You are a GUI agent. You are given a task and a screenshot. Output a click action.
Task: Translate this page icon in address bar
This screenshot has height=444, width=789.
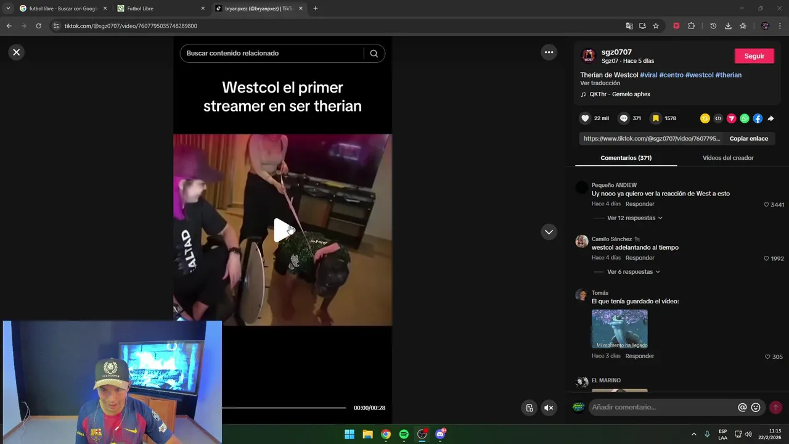(629, 26)
